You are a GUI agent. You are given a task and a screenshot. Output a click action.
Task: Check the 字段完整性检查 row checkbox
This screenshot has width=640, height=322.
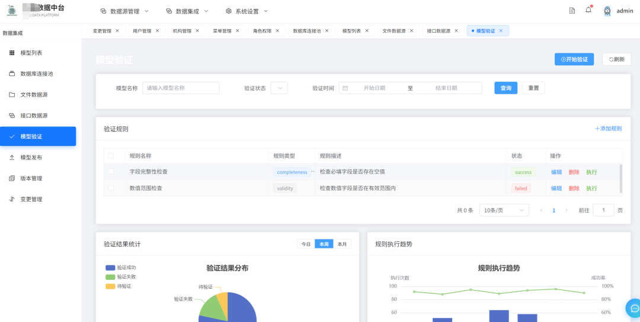[111, 171]
